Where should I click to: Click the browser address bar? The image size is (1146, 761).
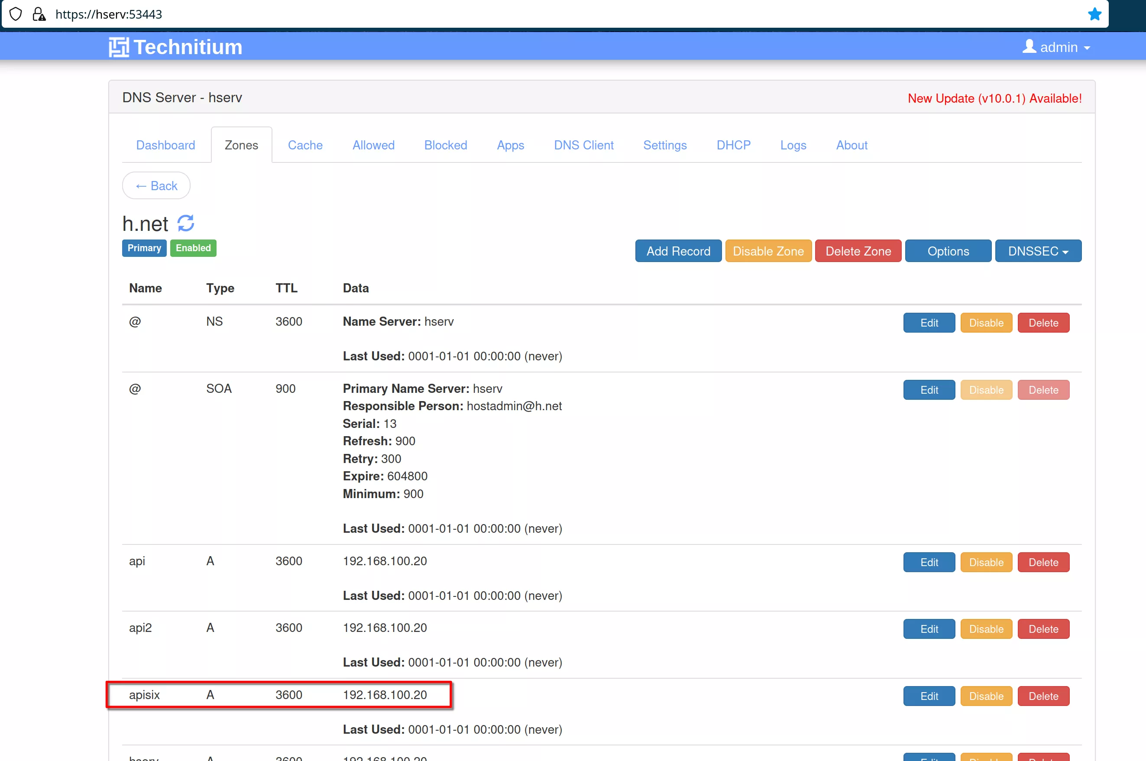point(291,14)
